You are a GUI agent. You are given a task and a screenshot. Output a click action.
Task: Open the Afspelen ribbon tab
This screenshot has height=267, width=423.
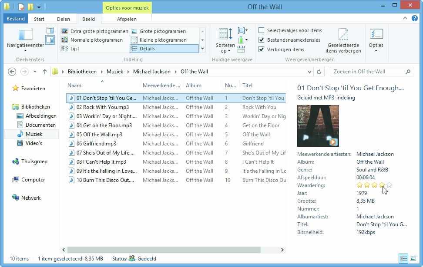(127, 19)
